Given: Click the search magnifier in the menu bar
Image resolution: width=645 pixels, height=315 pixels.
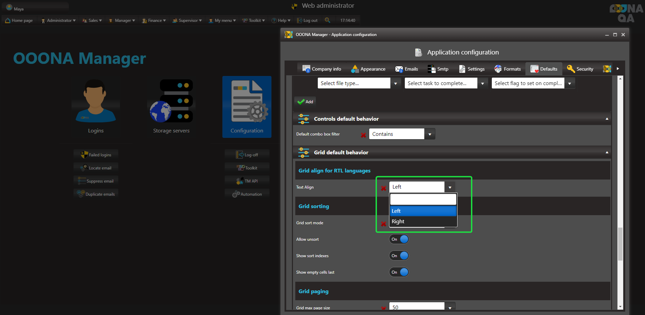Looking at the screenshot, I should click(x=327, y=20).
